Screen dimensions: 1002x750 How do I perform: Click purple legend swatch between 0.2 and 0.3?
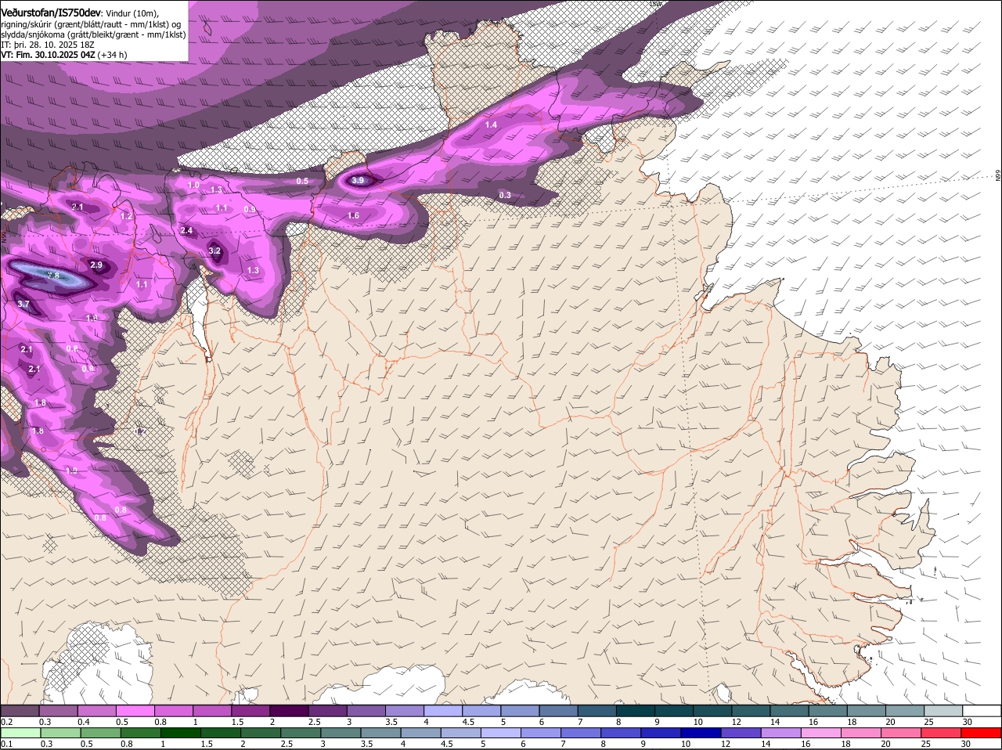click(x=20, y=710)
